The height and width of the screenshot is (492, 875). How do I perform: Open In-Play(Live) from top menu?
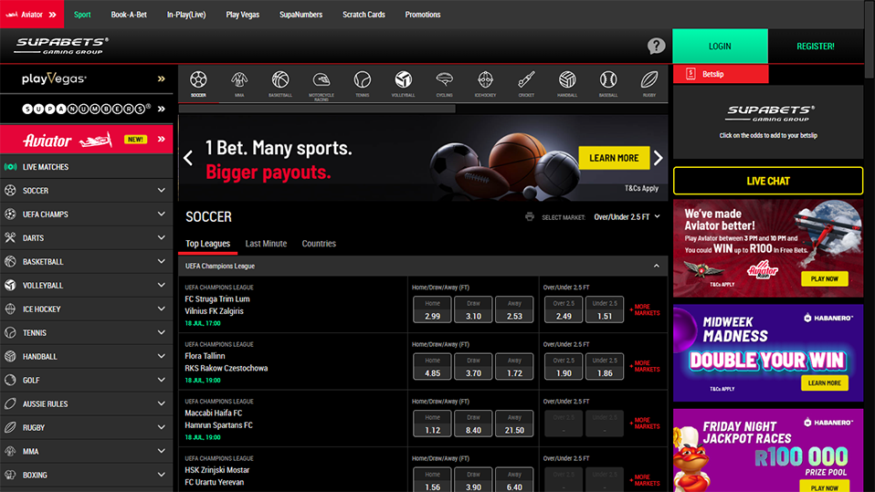(186, 15)
